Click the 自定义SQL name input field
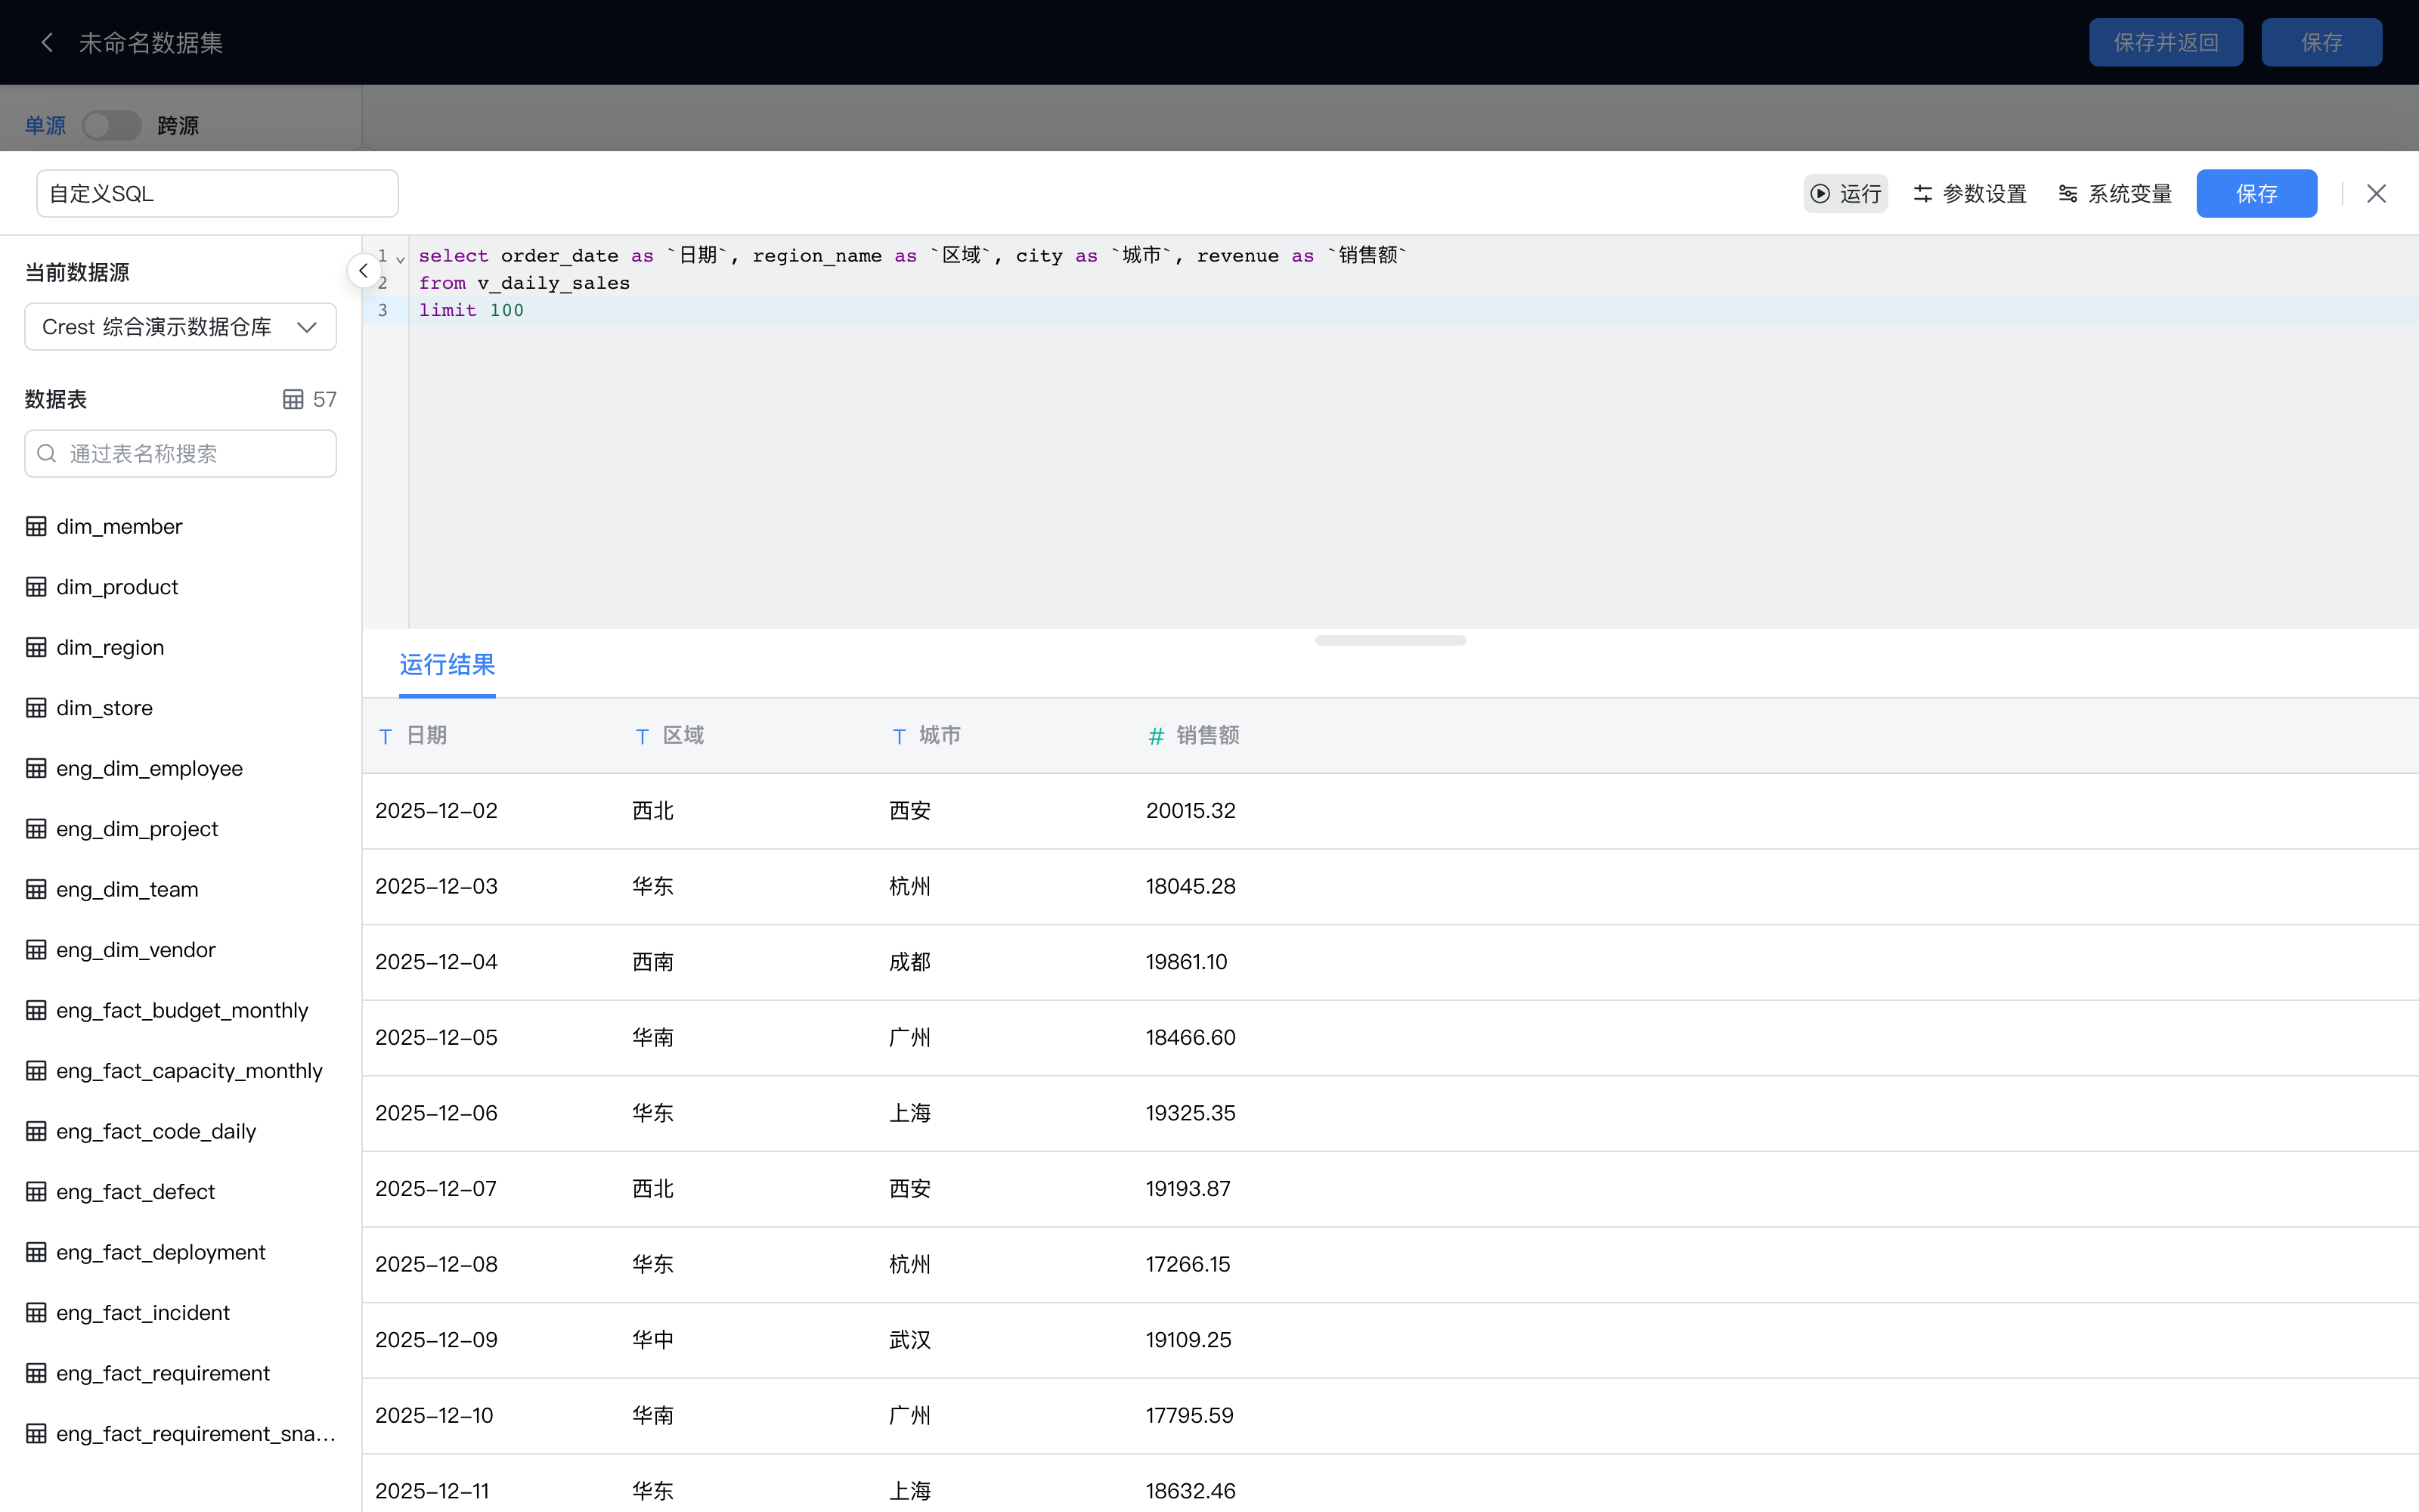2419x1512 pixels. click(217, 193)
